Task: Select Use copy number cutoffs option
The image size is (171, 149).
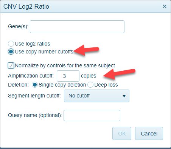Action: [11, 52]
